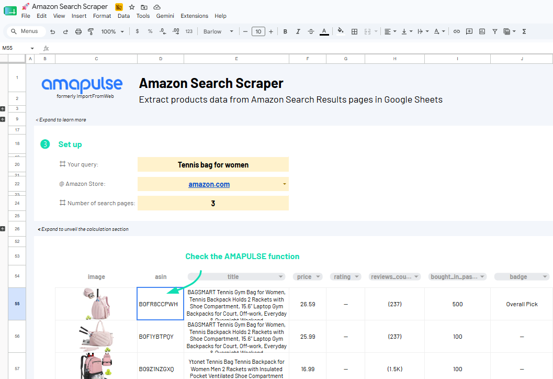Click the insert comment icon
553x379 pixels.
pyautogui.click(x=469, y=31)
